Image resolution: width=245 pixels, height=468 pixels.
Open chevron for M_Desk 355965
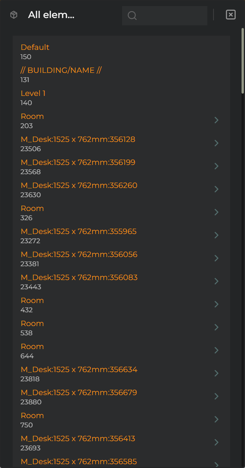(x=217, y=235)
